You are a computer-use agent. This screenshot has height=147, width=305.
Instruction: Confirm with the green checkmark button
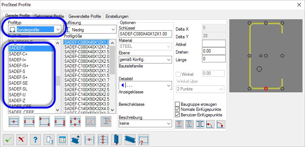[8, 140]
